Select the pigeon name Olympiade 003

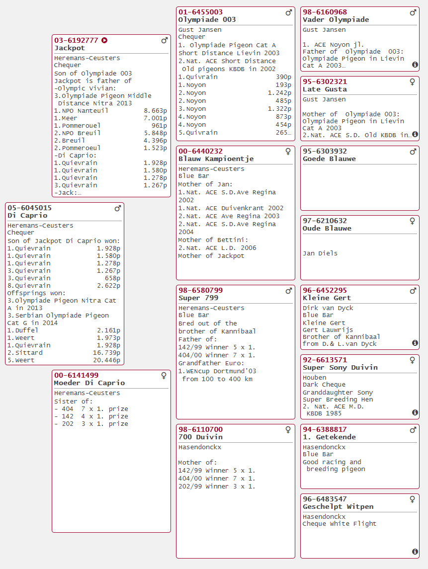pos(207,19)
